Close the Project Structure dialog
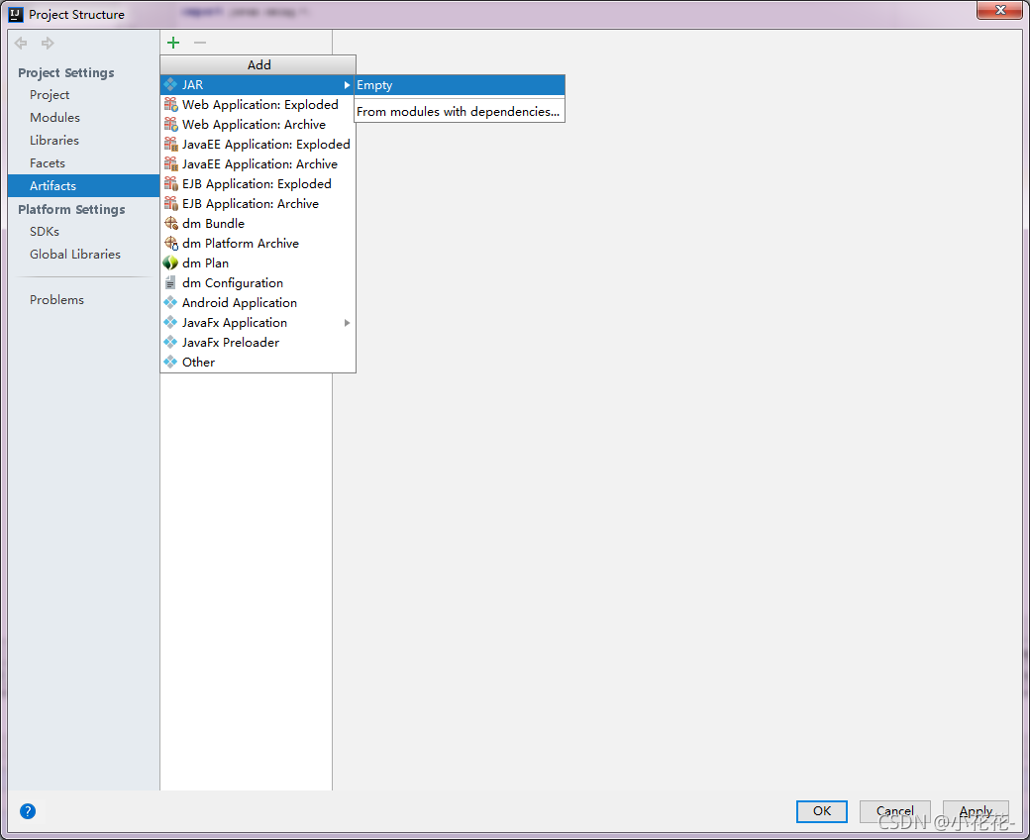This screenshot has height=840, width=1030. [999, 10]
